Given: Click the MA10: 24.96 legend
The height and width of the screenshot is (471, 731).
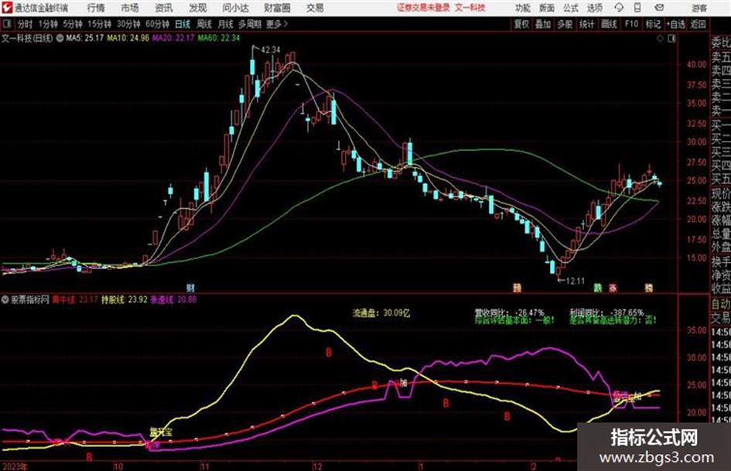Looking at the screenshot, I should coord(128,38).
